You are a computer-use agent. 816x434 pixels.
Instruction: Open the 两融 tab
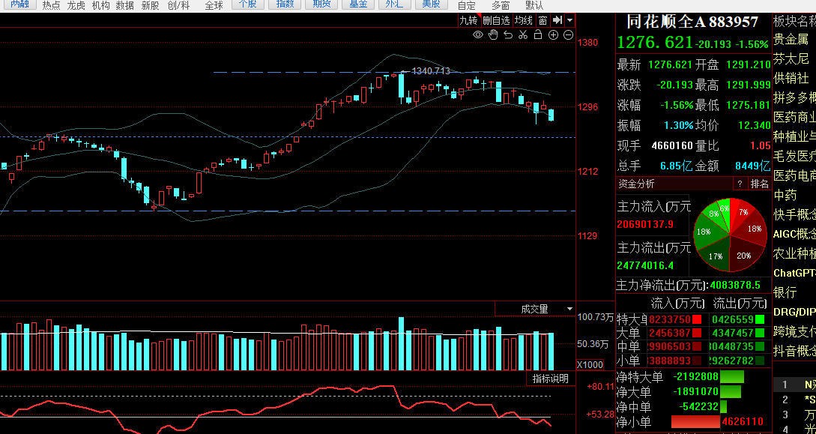(19, 4)
